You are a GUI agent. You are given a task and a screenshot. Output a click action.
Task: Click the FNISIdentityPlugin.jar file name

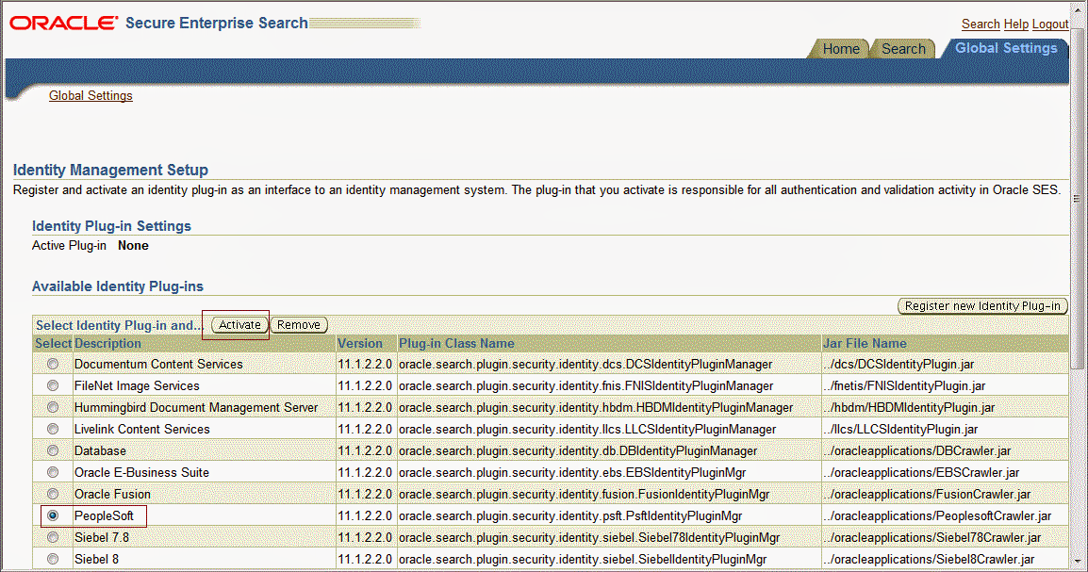904,385
